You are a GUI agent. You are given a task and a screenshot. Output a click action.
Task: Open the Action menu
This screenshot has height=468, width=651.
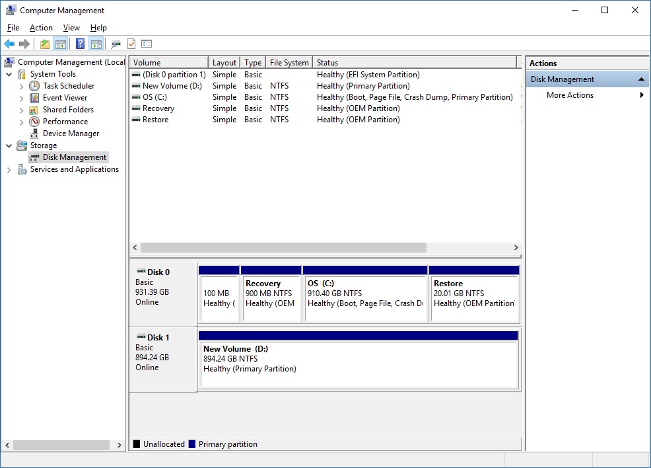[41, 28]
